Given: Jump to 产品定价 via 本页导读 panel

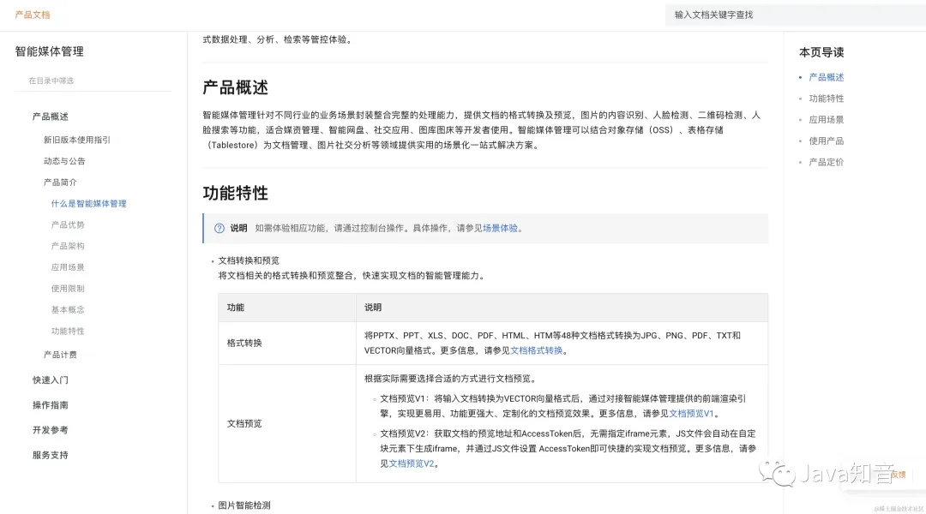Looking at the screenshot, I should pos(825,162).
